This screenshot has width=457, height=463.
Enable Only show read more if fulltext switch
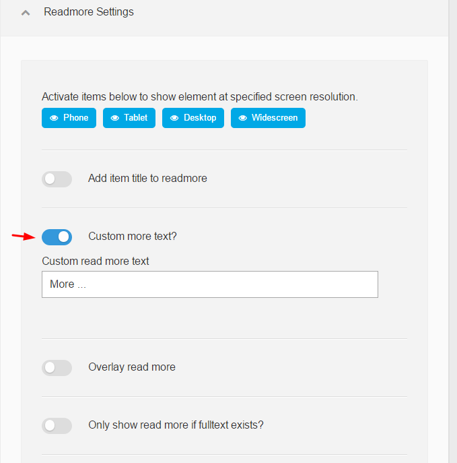coord(57,425)
